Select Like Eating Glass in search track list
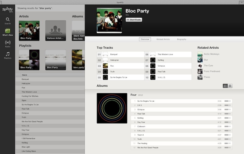The image size is (244, 154). click(50, 151)
